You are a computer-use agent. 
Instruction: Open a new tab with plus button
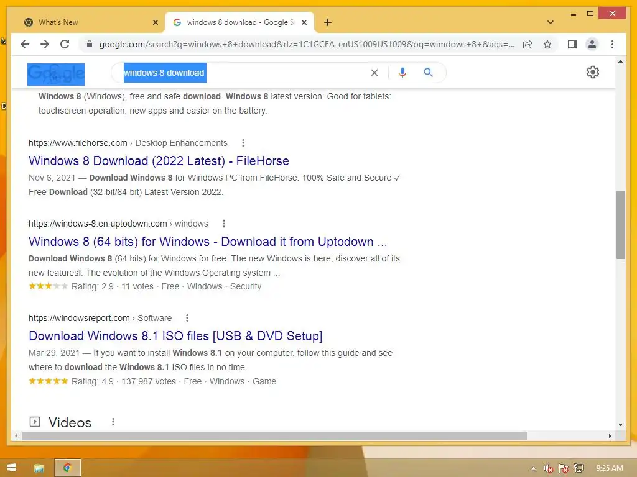[x=328, y=22]
